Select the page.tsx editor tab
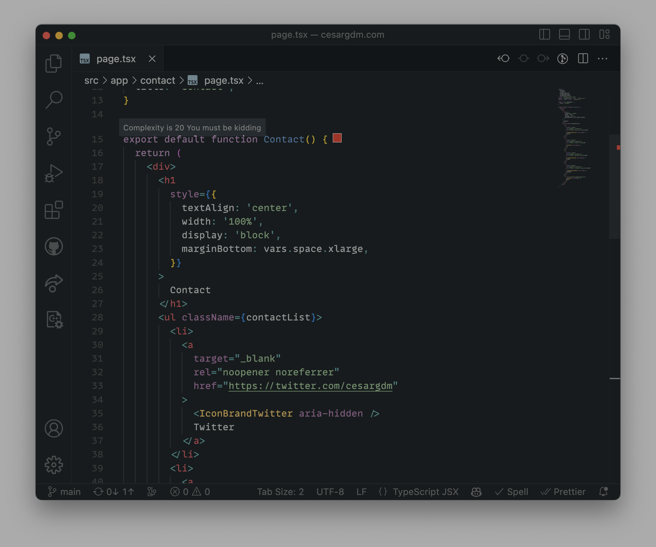656x547 pixels. coord(116,59)
